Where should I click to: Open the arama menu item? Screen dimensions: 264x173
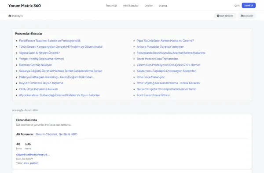163,6
